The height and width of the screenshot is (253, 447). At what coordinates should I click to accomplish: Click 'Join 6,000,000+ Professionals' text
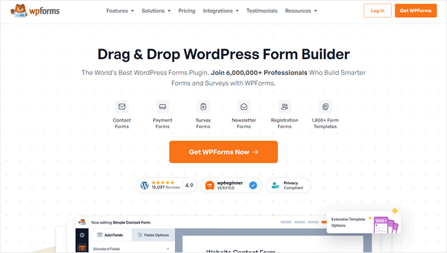point(259,73)
